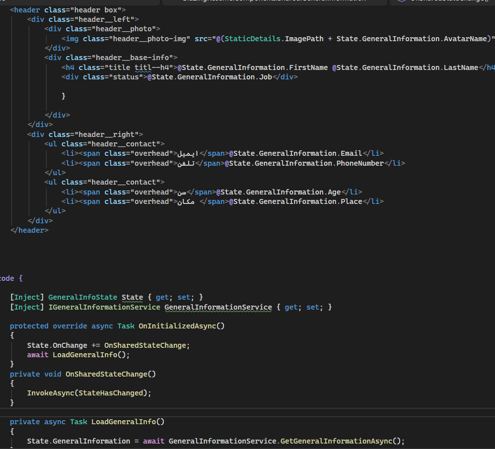Click the header__photo-img class name
The width and height of the screenshot is (495, 449).
pos(148,39)
